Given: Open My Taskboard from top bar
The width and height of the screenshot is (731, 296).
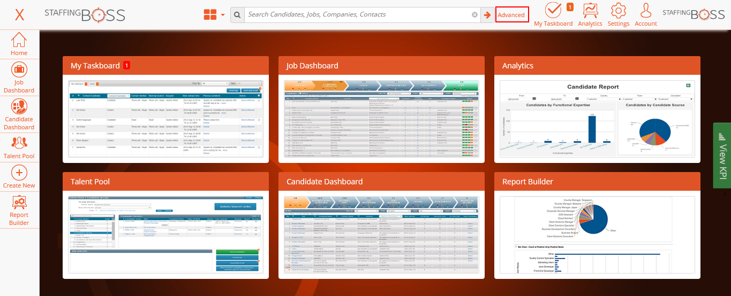Looking at the screenshot, I should [x=553, y=14].
